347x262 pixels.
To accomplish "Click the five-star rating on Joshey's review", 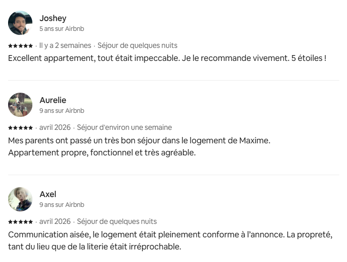I will (x=20, y=46).
